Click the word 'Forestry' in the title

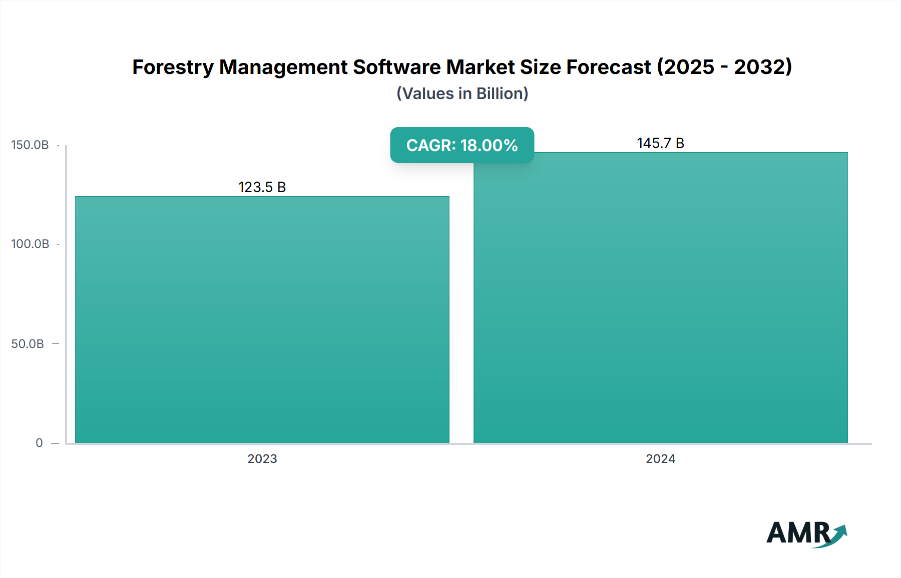173,67
